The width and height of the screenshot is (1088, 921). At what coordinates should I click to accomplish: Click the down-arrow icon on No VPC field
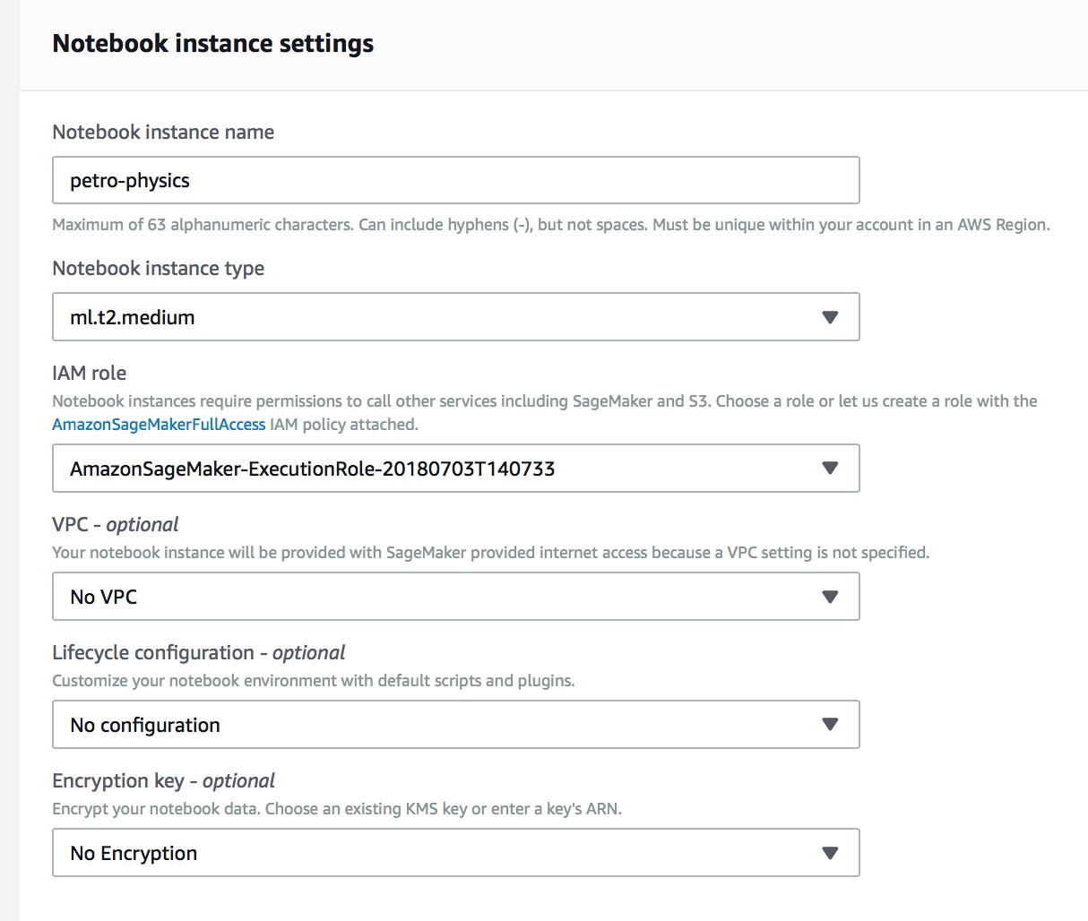(x=830, y=596)
